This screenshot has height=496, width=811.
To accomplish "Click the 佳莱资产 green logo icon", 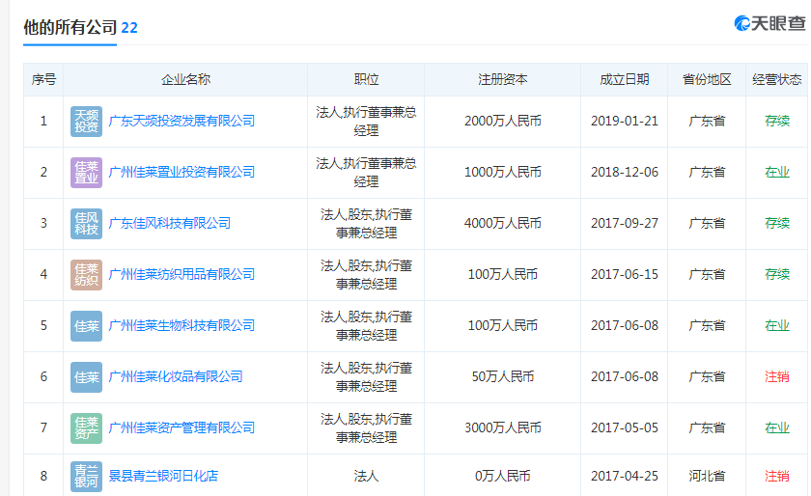I will (x=86, y=428).
